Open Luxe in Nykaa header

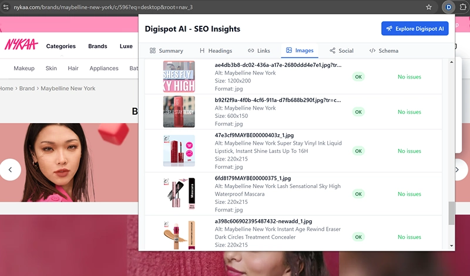tap(126, 46)
